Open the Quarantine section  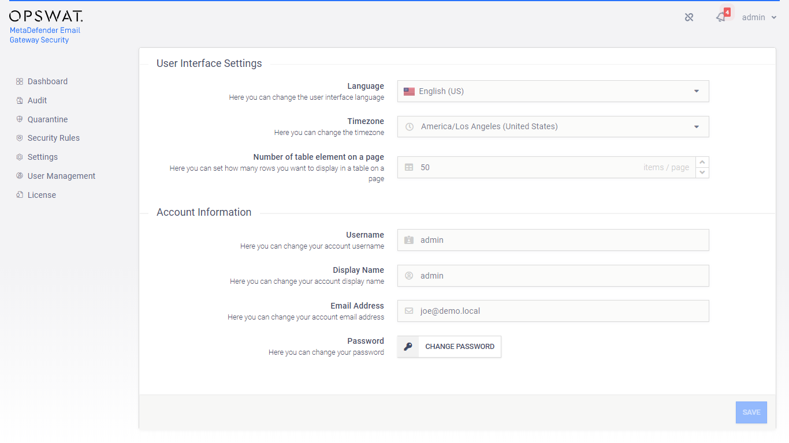(47, 119)
